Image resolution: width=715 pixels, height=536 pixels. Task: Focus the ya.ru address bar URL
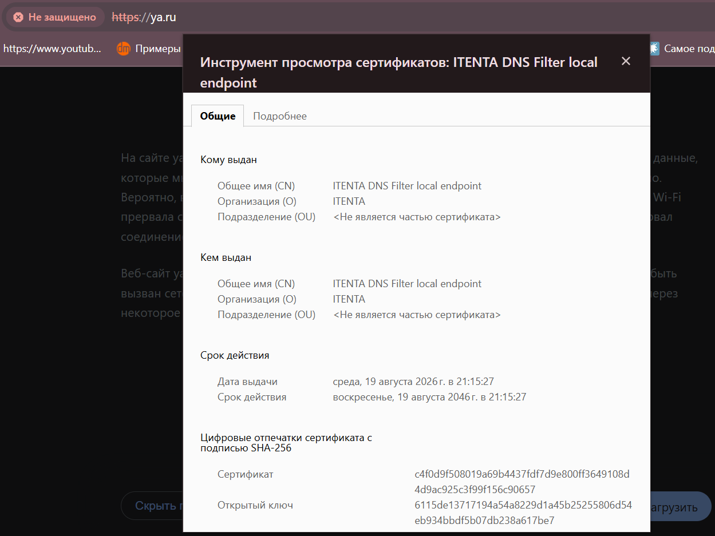144,17
